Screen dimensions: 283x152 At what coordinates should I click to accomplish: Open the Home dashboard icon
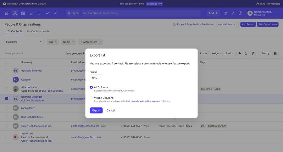7,13
